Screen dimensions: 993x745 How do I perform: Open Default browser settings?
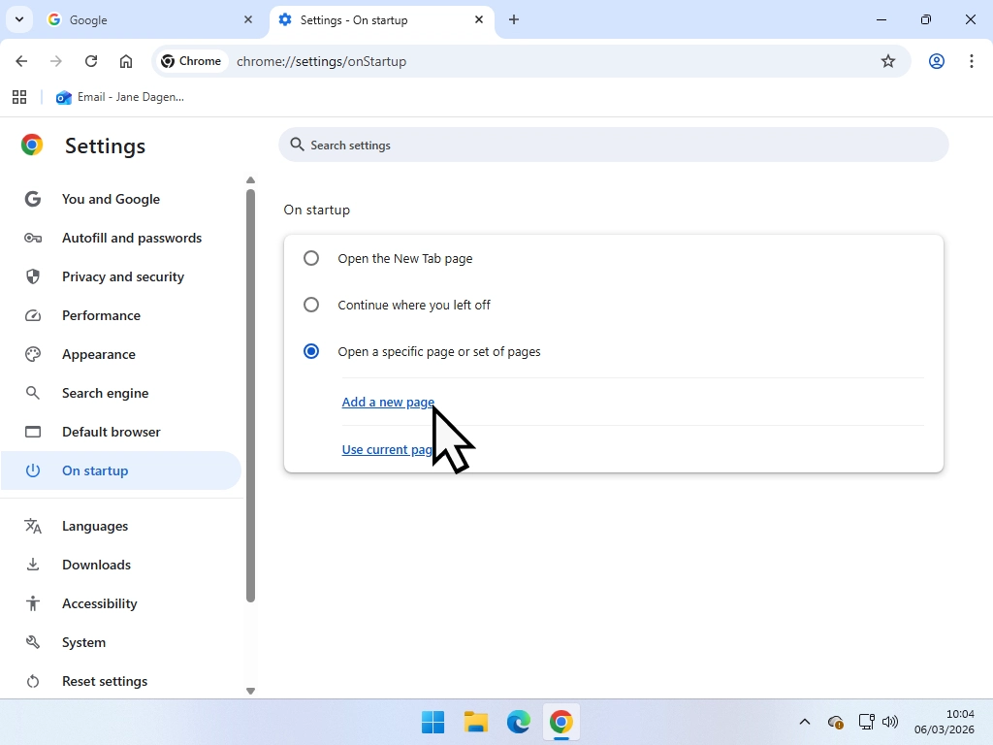121,432
